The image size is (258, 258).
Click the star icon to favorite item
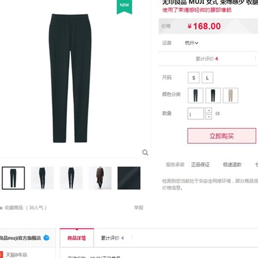[x=1, y=208]
